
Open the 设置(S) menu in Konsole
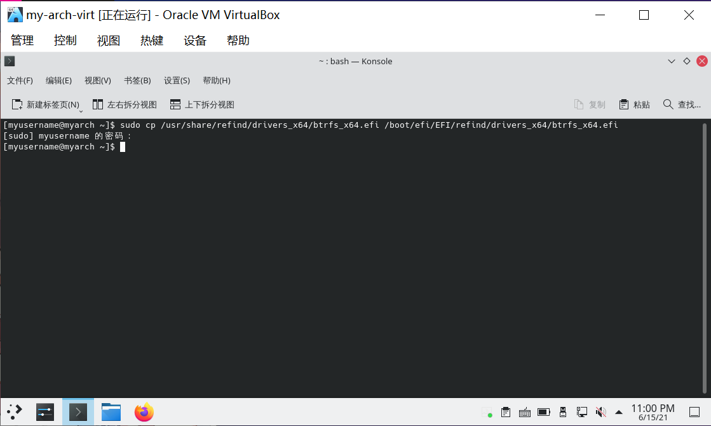(177, 81)
